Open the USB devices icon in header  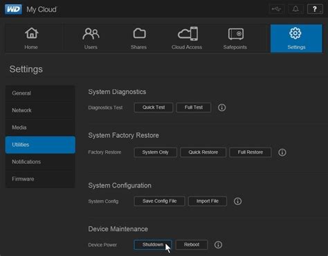click(x=276, y=9)
